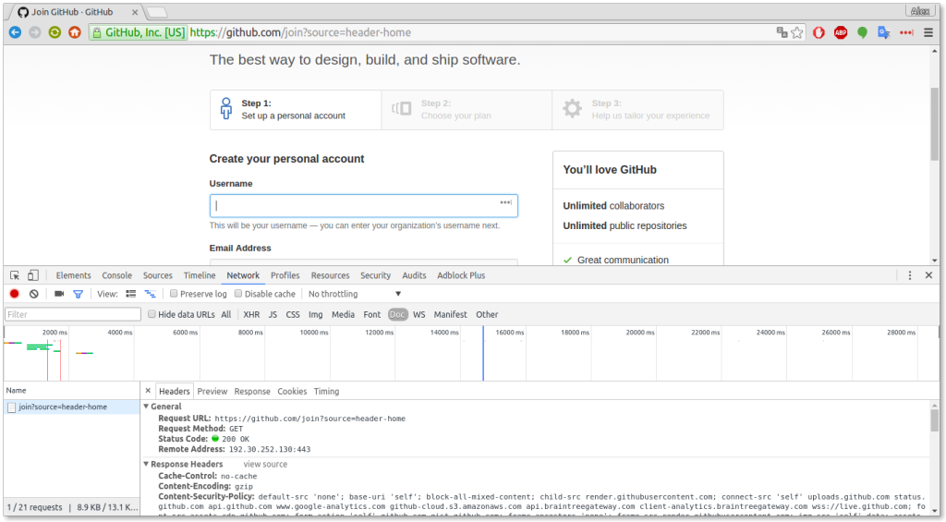Bookmark this page with the star icon

point(797,32)
